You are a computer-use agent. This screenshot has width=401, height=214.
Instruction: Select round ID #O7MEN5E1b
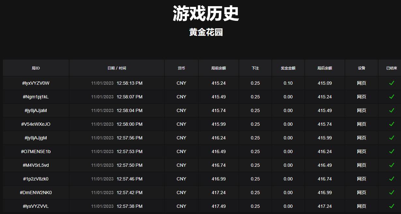tap(36, 151)
